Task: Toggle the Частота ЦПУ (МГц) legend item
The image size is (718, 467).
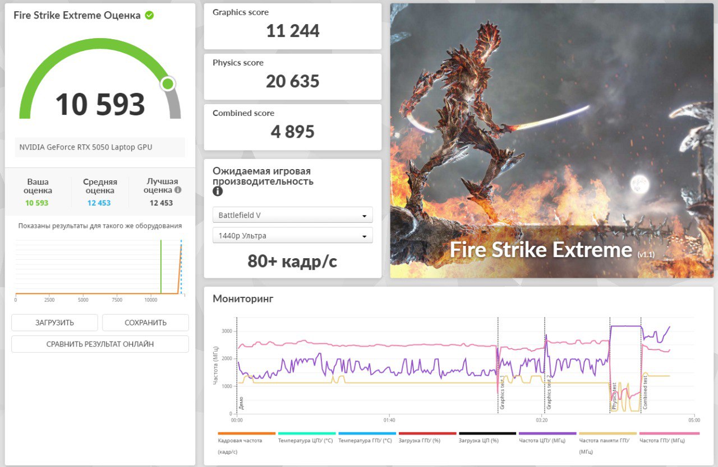Action: 547,437
